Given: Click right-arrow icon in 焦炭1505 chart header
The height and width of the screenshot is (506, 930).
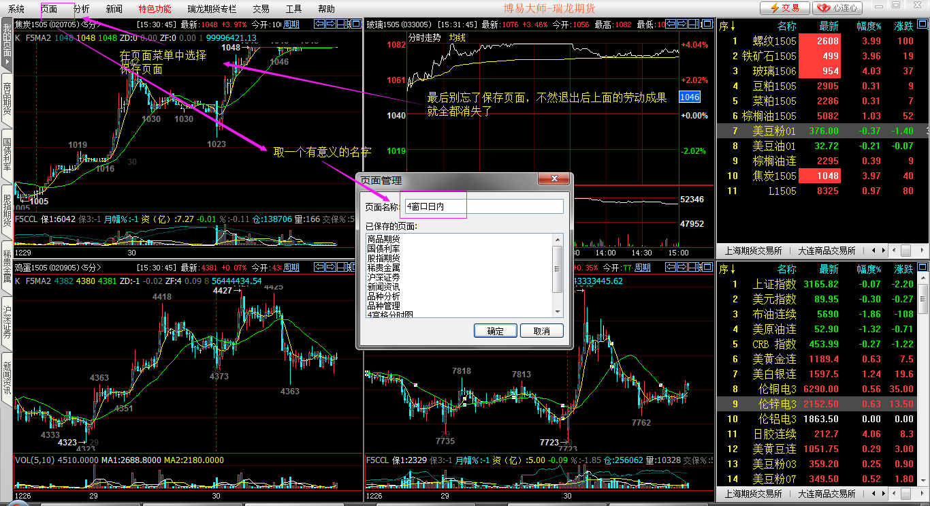Looking at the screenshot, I should tap(330, 25).
